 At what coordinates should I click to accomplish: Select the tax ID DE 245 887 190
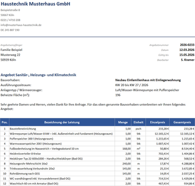10,30
